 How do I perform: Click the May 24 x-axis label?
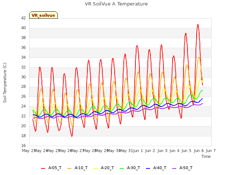[41, 151]
